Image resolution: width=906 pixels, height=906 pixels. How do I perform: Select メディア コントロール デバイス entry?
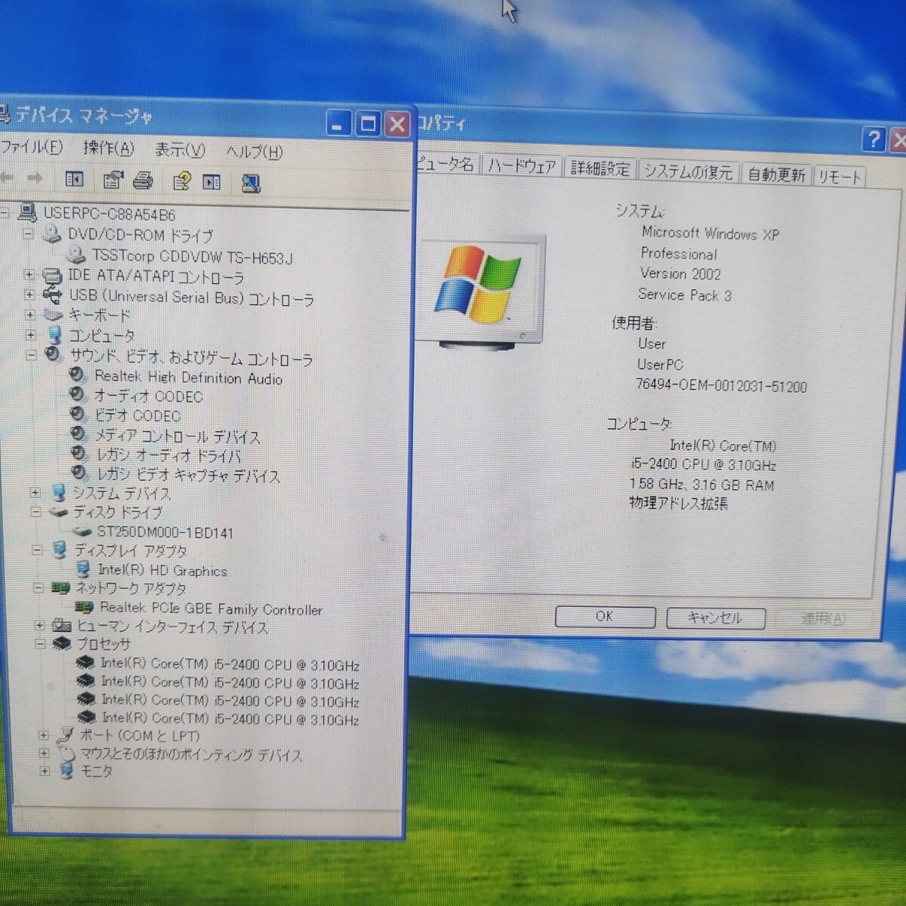click(x=177, y=436)
